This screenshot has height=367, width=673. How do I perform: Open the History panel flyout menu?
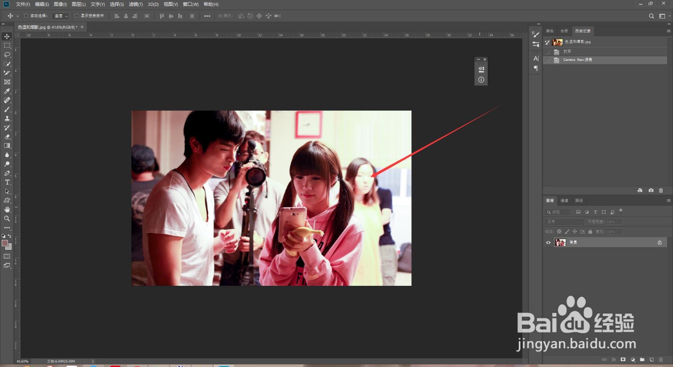point(668,31)
